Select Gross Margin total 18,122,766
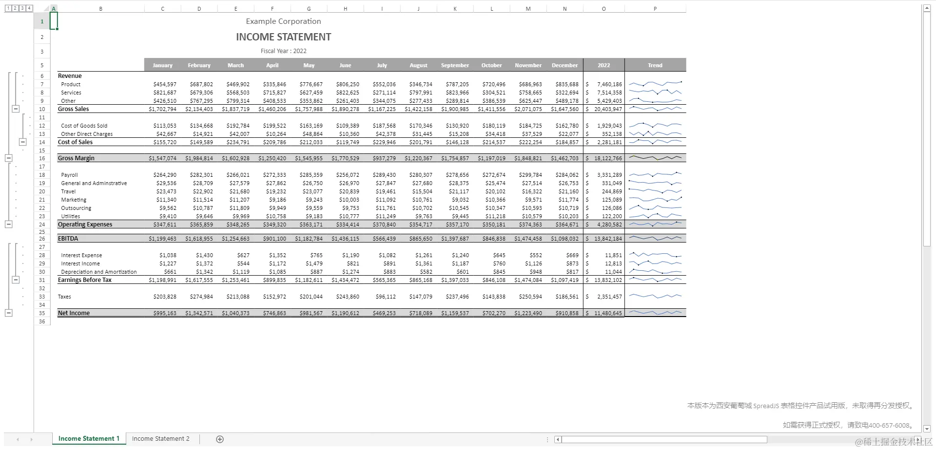This screenshot has height=450, width=936. pos(604,158)
